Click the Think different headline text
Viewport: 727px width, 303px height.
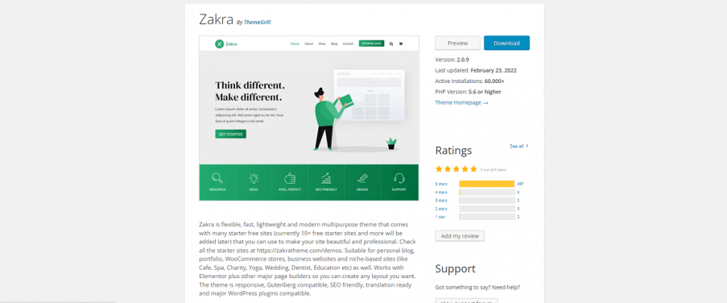point(250,92)
